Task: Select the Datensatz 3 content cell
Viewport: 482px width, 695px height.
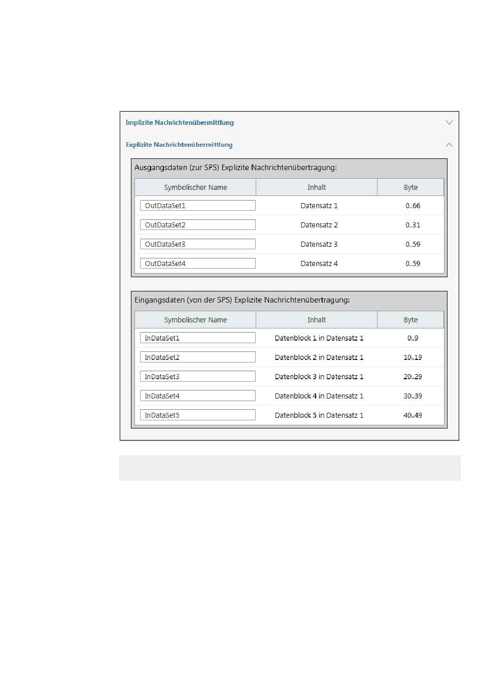Action: pyautogui.click(x=319, y=244)
